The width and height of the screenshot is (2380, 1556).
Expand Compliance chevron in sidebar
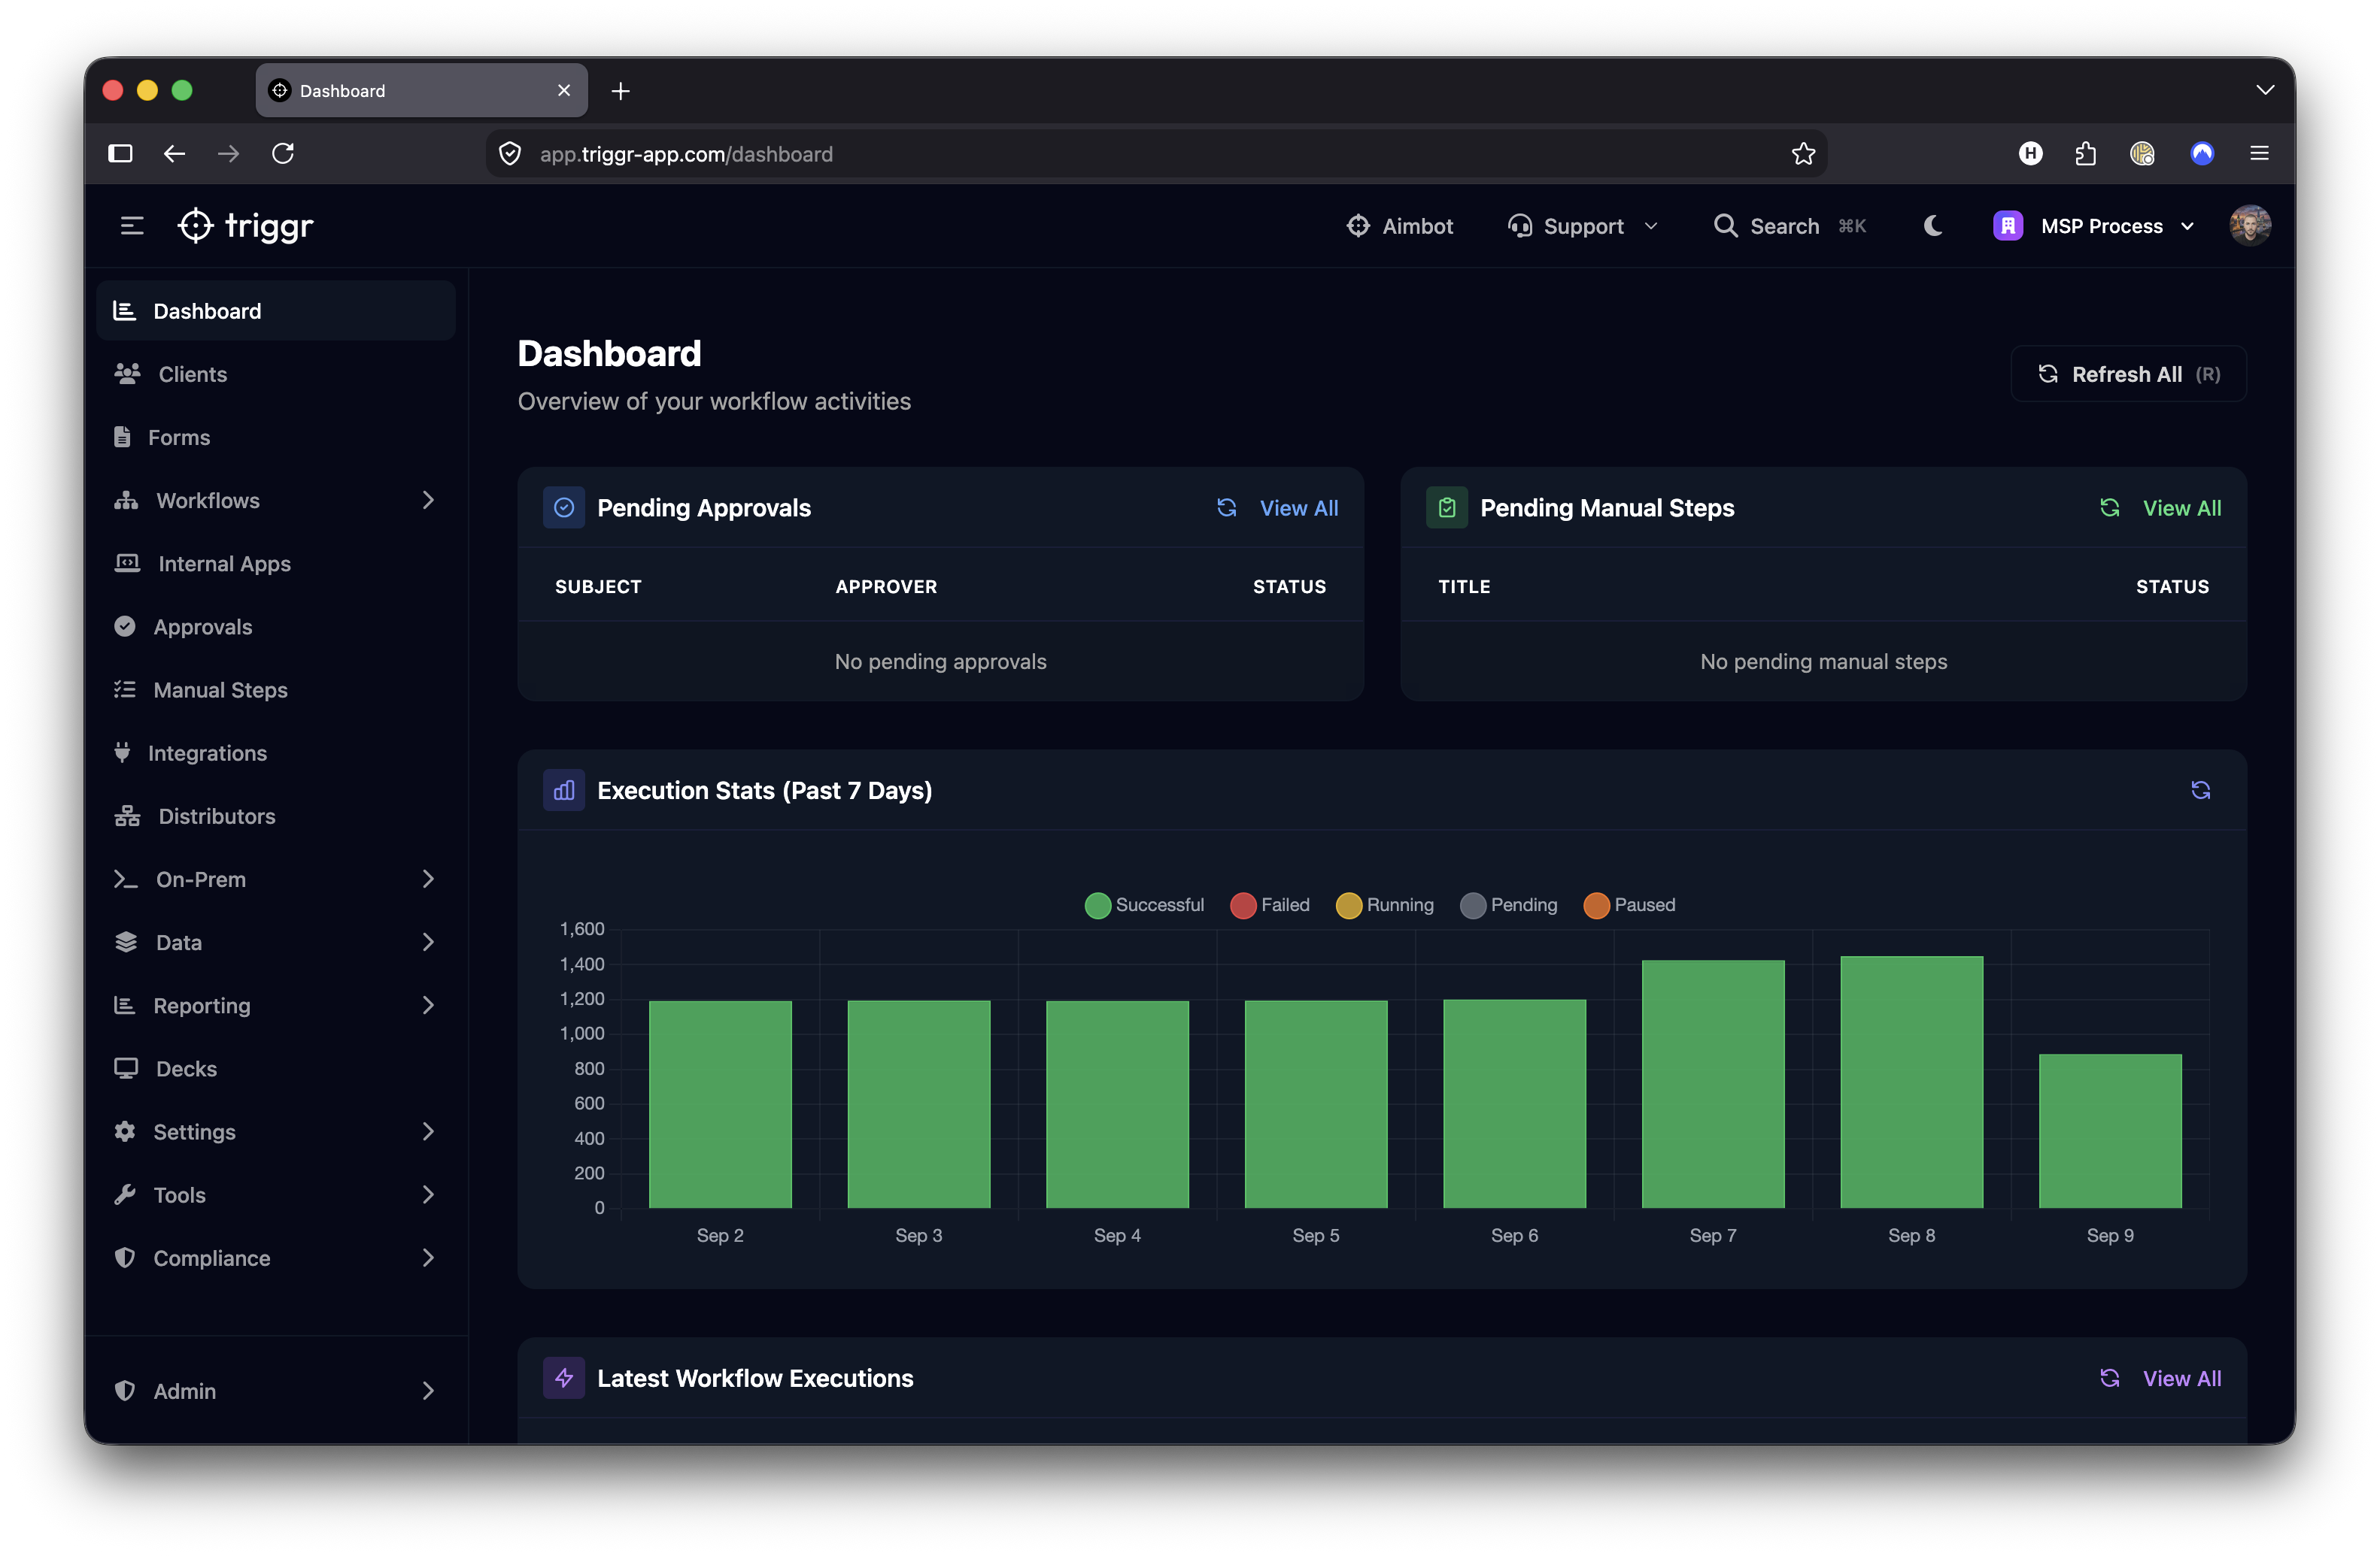click(428, 1257)
